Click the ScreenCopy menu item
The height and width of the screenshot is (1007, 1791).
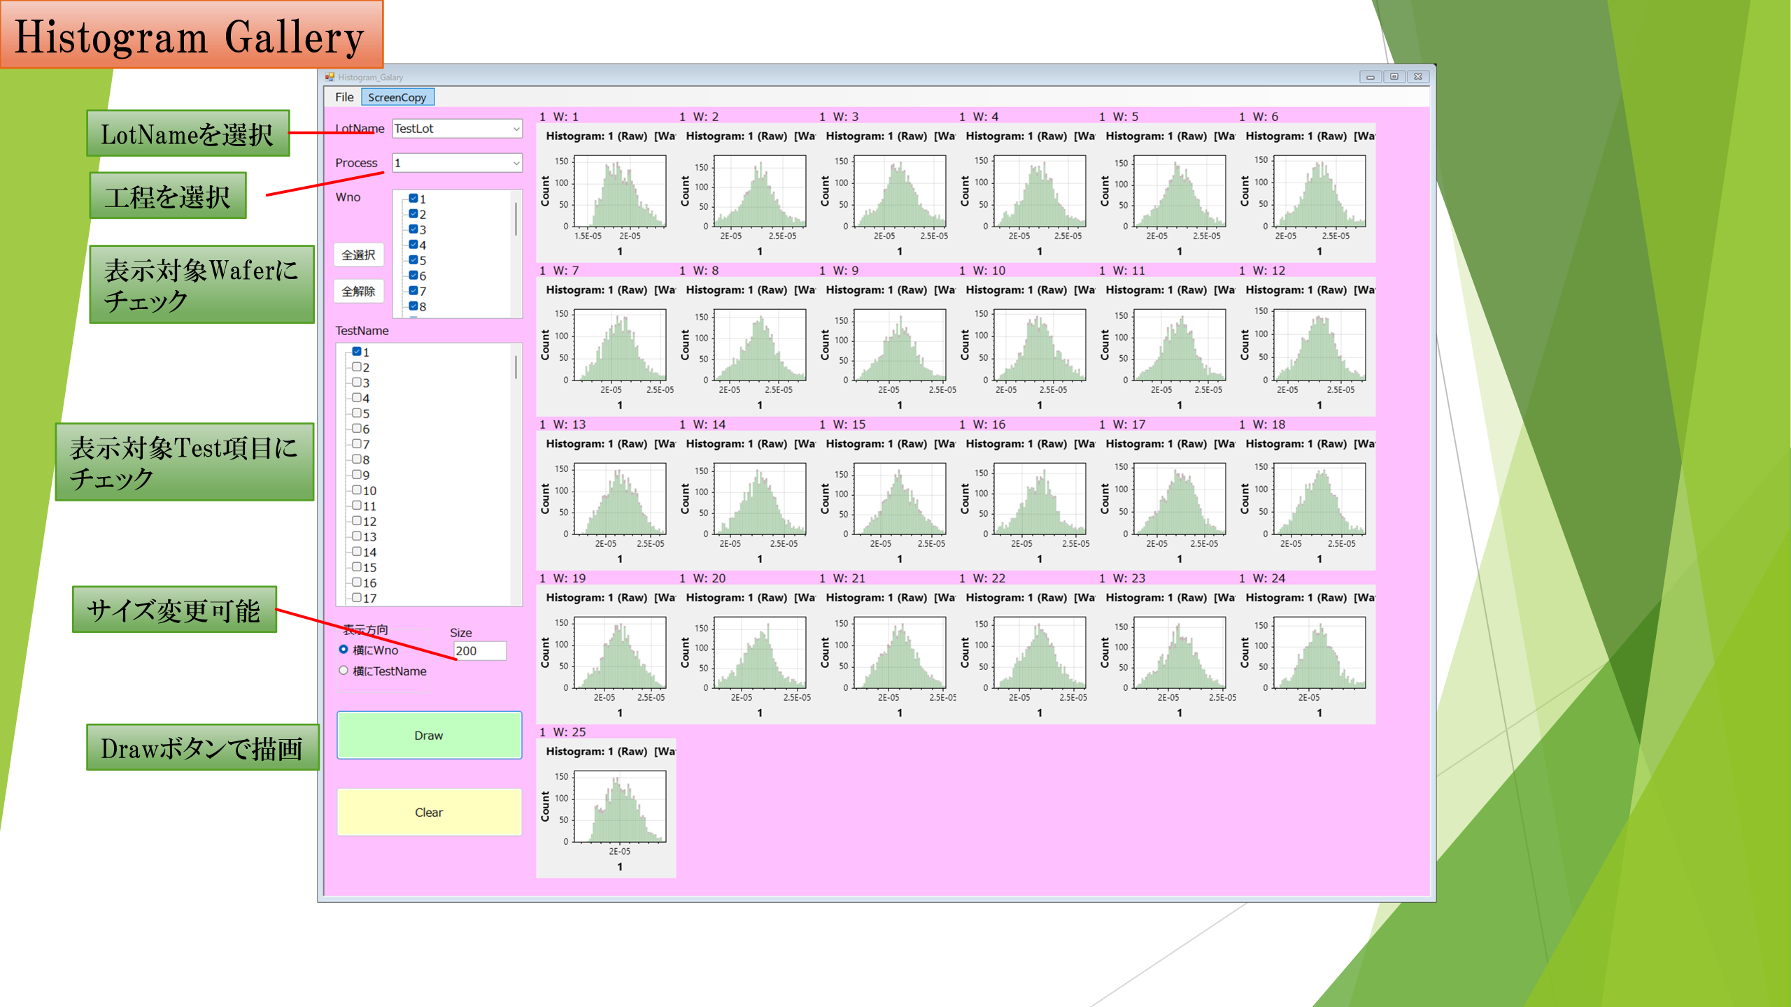[x=397, y=97]
